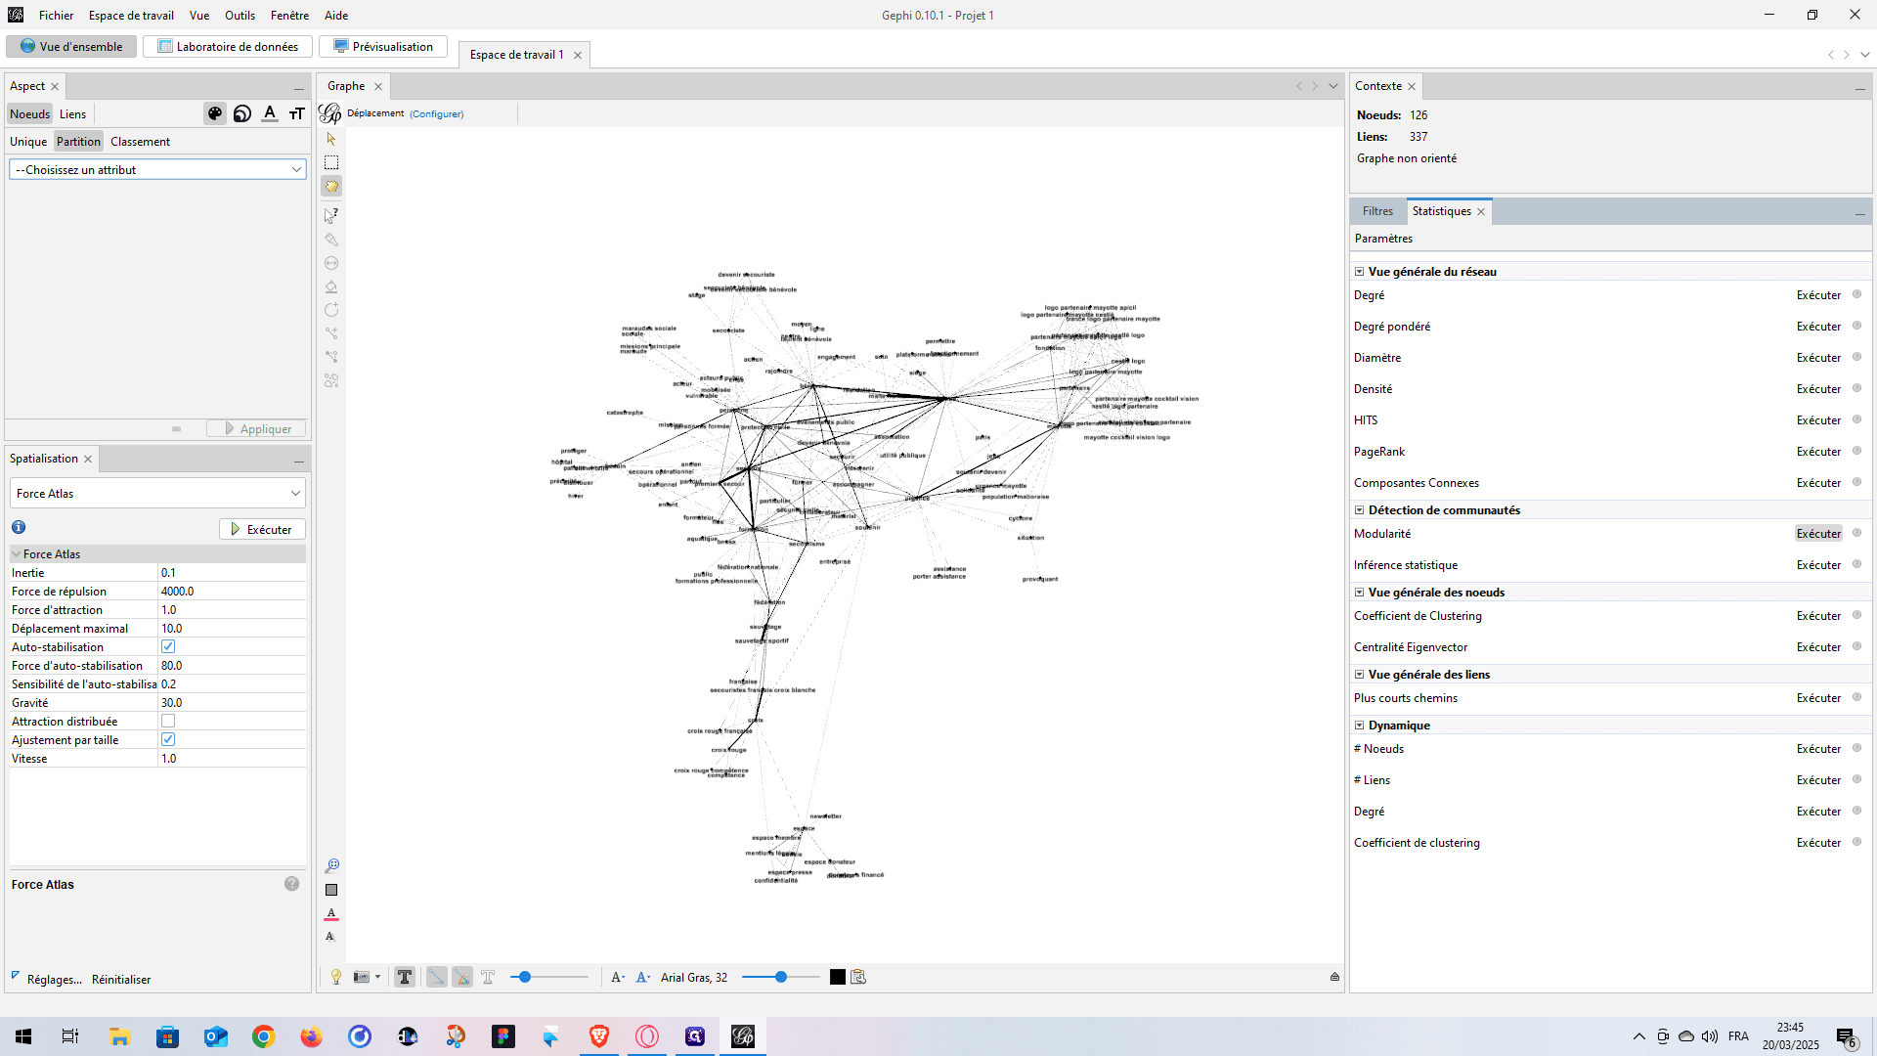Viewport: 1877px width, 1056px height.
Task: Toggle edge color from source node
Action: click(462, 977)
